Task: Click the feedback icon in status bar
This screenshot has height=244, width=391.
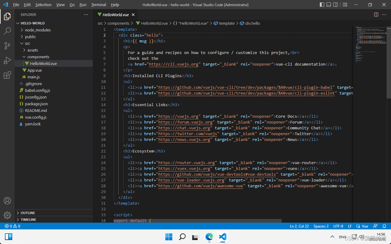Action: click(375, 226)
